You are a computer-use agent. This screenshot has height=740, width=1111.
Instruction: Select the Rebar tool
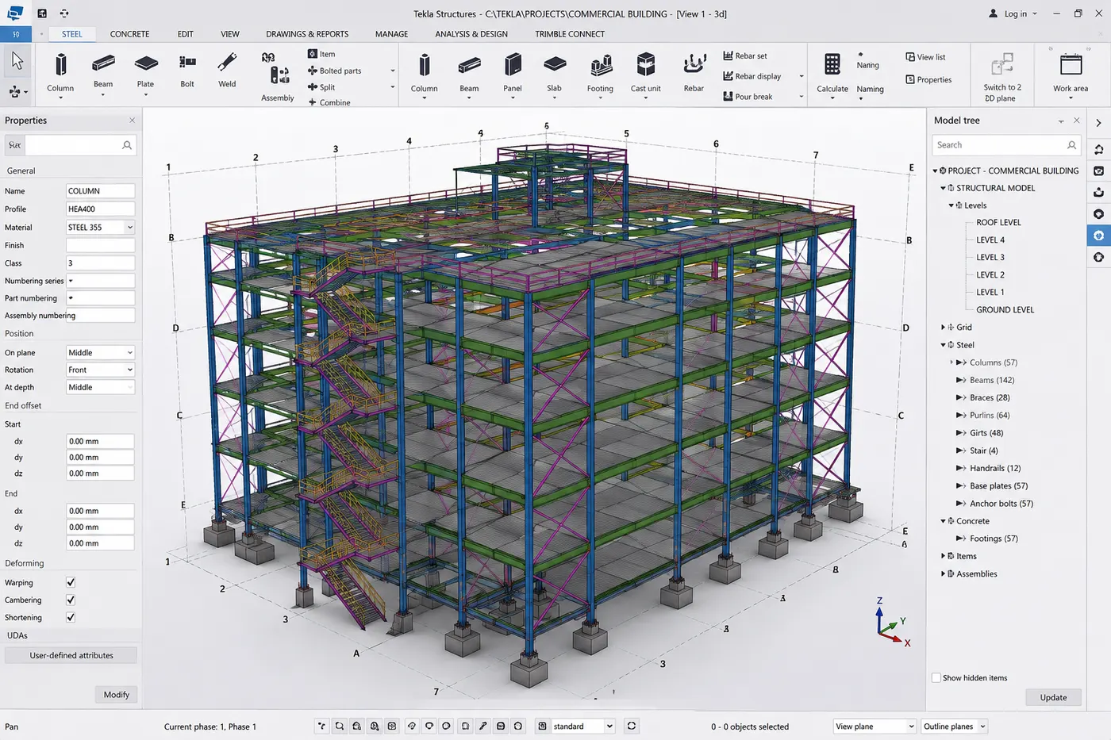tap(694, 72)
